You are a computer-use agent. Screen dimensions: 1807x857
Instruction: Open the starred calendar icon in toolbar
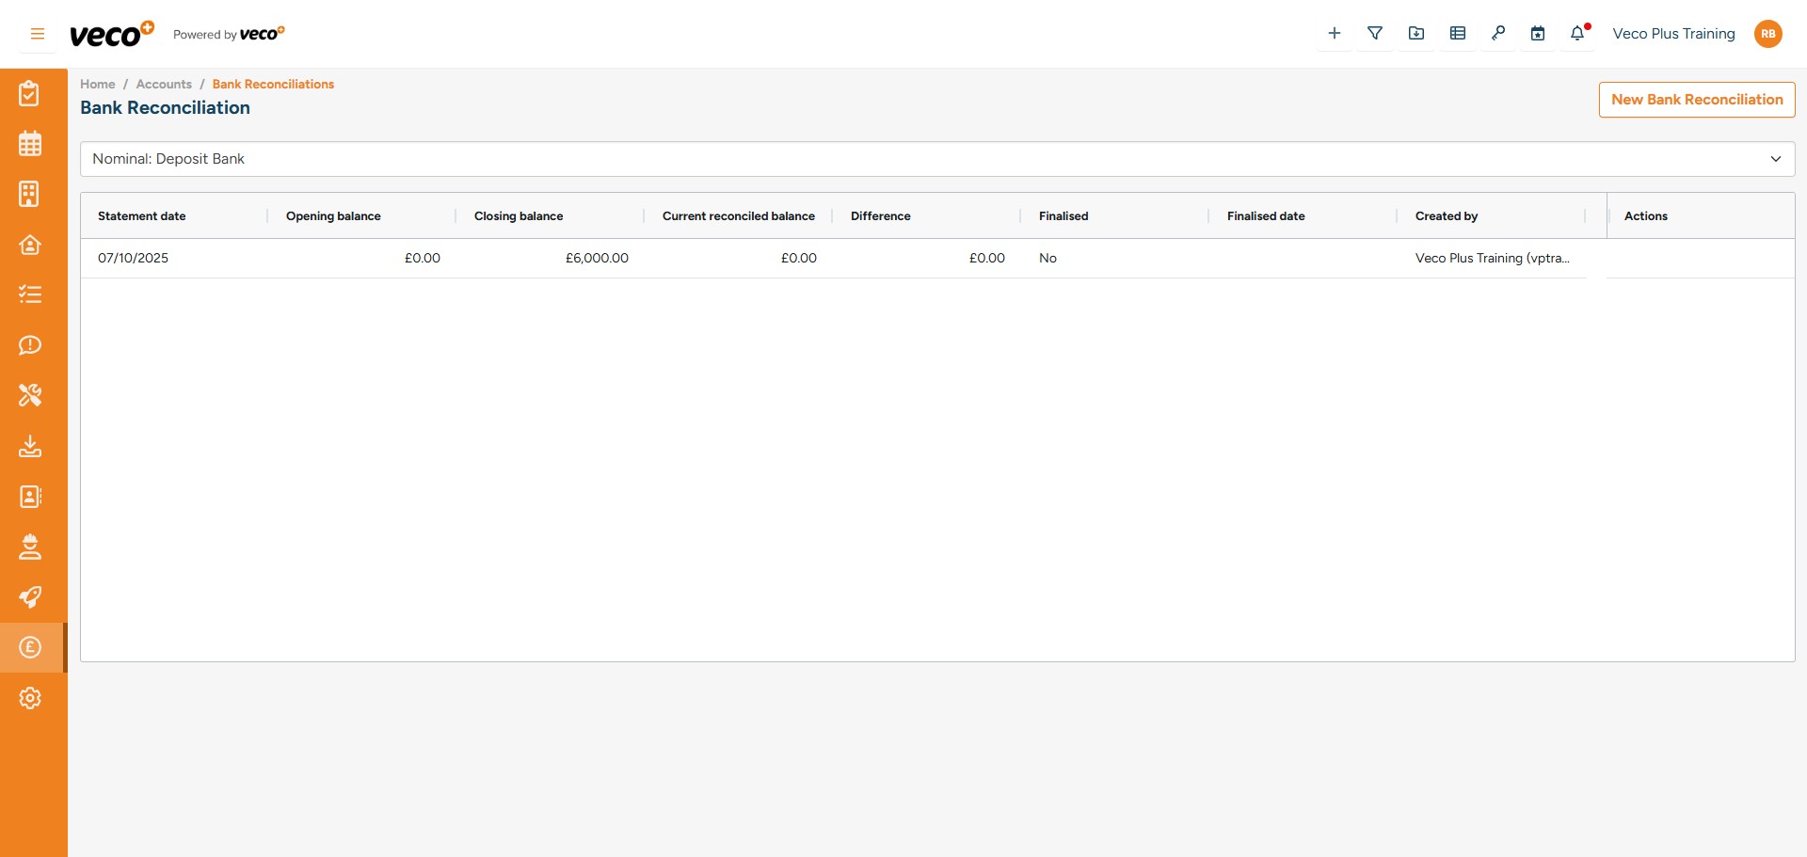(x=1538, y=33)
